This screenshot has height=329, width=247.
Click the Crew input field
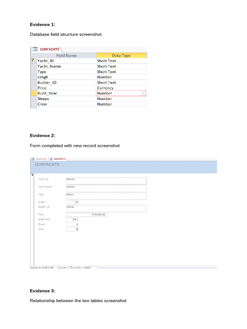pos(72,229)
